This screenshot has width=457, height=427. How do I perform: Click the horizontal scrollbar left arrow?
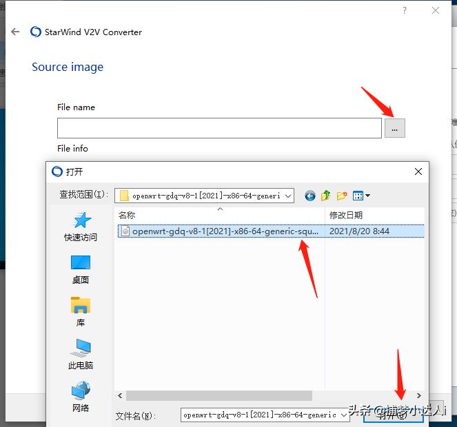120,395
